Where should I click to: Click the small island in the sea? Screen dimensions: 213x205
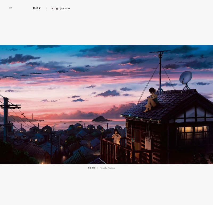(100, 118)
